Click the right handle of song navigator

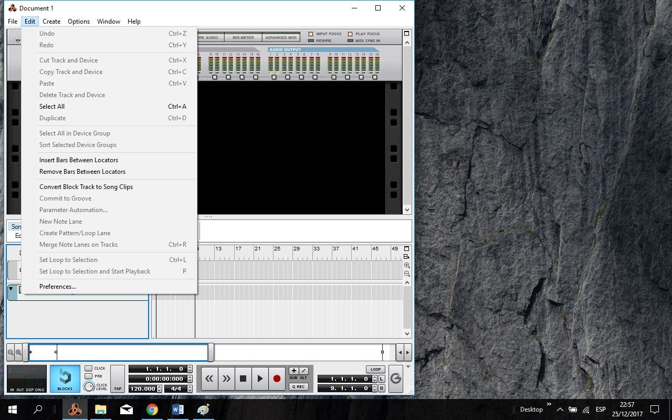(x=211, y=352)
